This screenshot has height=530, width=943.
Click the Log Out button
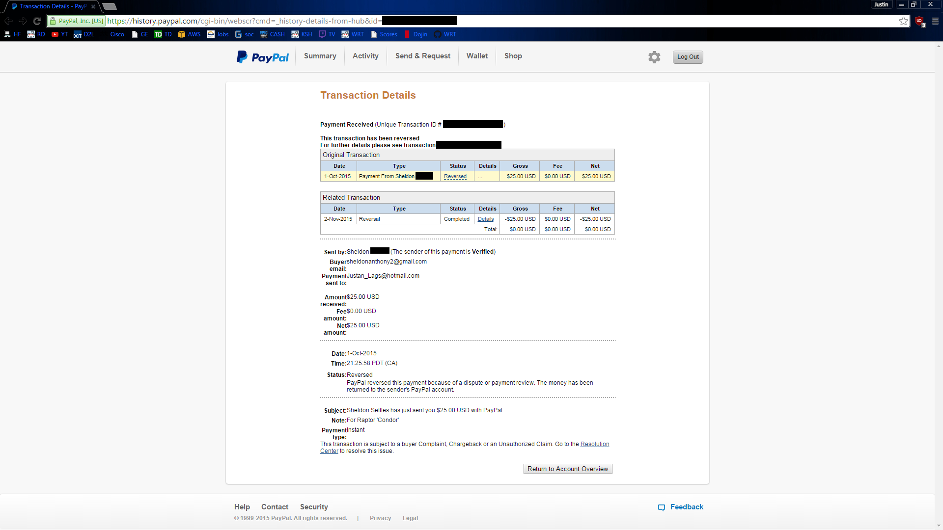(688, 57)
